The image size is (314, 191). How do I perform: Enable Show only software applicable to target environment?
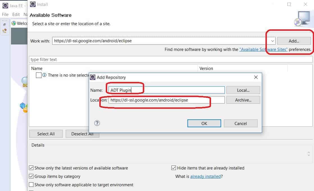pyautogui.click(x=31, y=185)
